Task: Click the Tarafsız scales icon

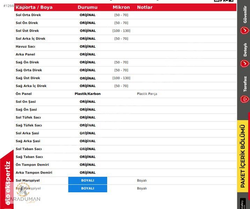Action: coord(244,99)
